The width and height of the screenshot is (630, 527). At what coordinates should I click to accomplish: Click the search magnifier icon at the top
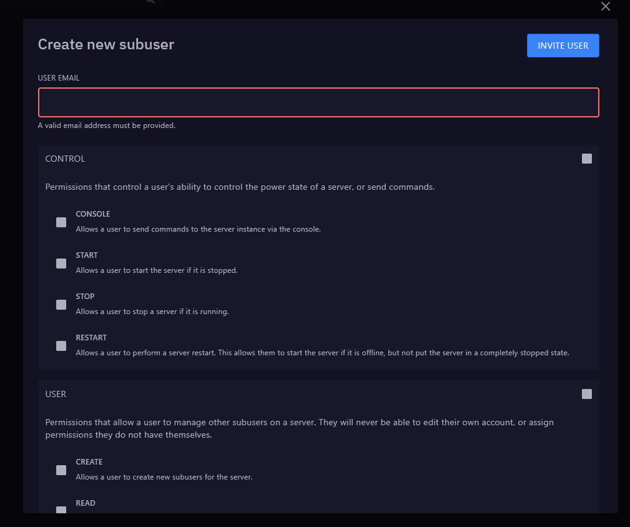point(149,2)
